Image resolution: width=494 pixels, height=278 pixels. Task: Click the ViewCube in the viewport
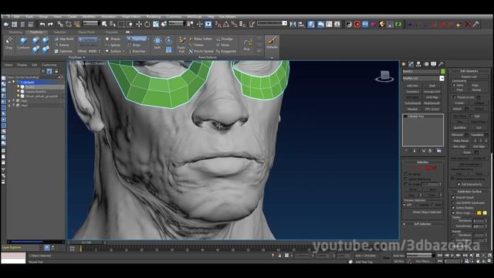384,76
